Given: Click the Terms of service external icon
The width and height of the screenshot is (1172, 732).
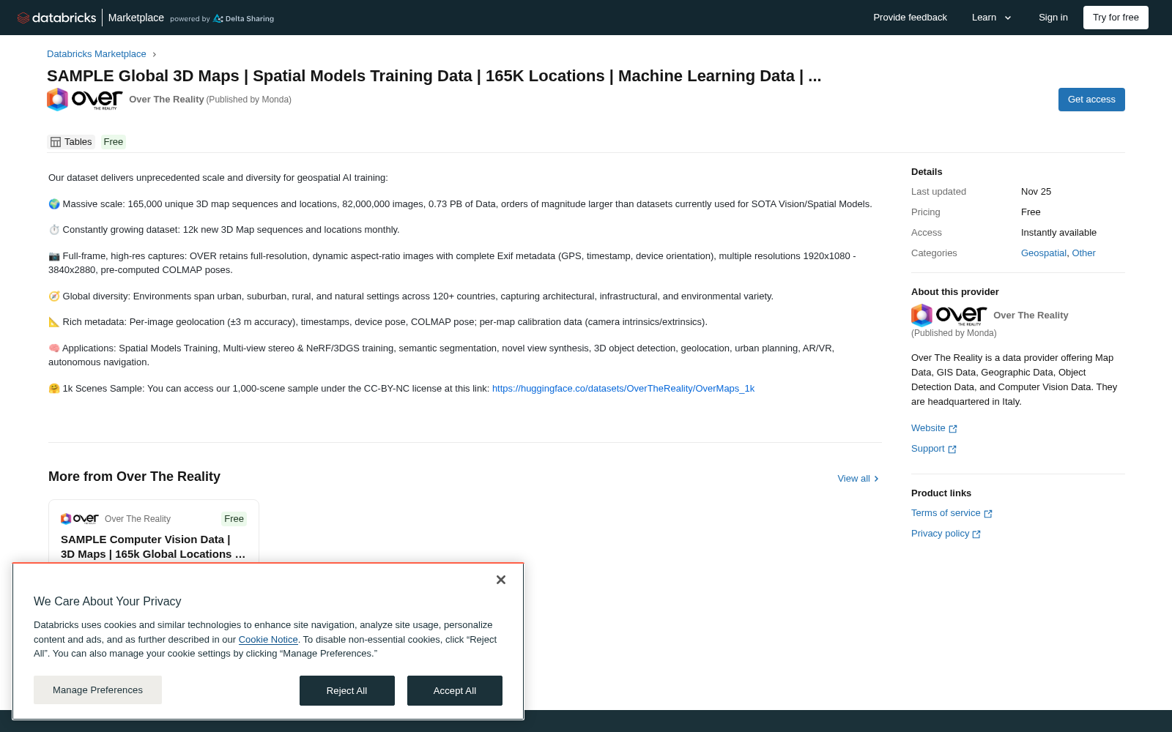Looking at the screenshot, I should [988, 514].
